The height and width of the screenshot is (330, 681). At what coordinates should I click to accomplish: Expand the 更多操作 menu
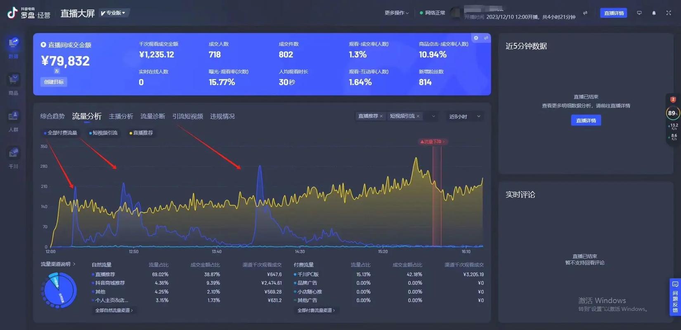397,13
